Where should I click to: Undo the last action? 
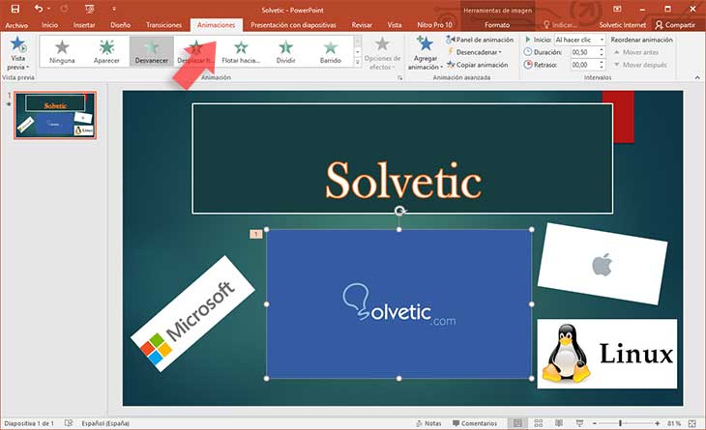(39, 9)
